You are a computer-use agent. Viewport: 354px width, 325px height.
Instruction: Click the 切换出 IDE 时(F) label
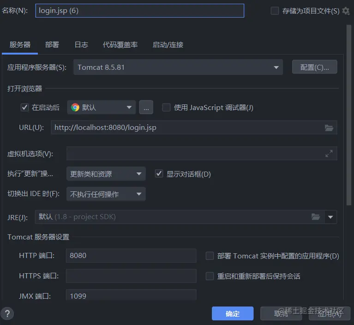pos(33,194)
